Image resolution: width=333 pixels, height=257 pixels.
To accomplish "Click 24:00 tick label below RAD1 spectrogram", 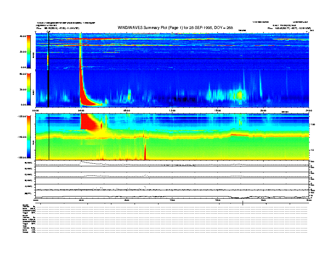I will click(x=309, y=110).
